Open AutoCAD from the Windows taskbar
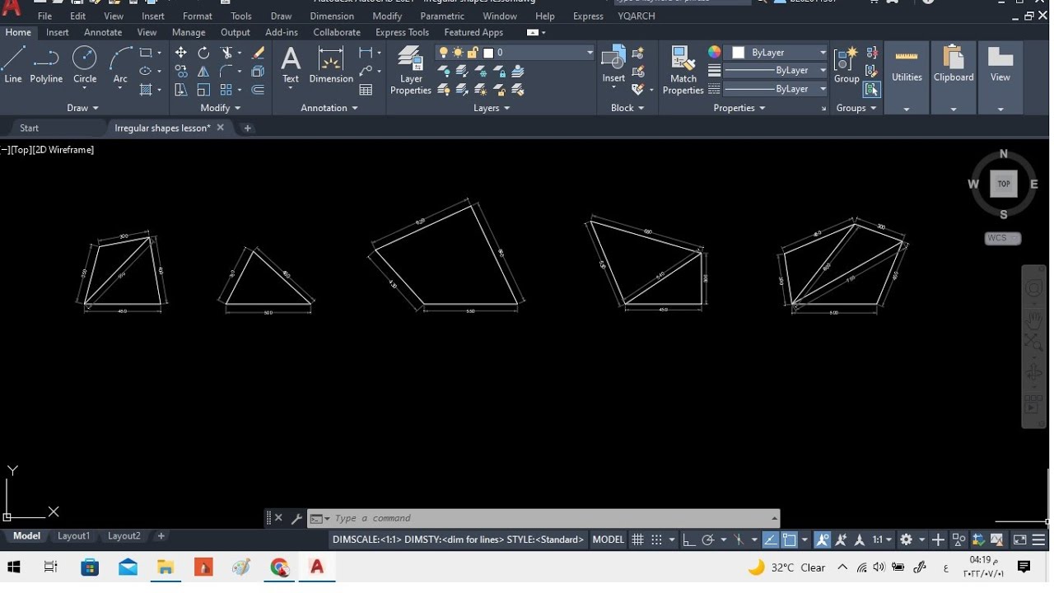Image resolution: width=1054 pixels, height=593 pixels. 317,567
